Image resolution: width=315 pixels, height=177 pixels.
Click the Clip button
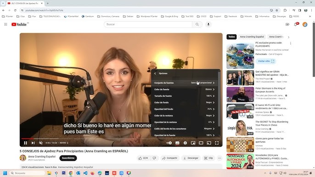(208, 158)
